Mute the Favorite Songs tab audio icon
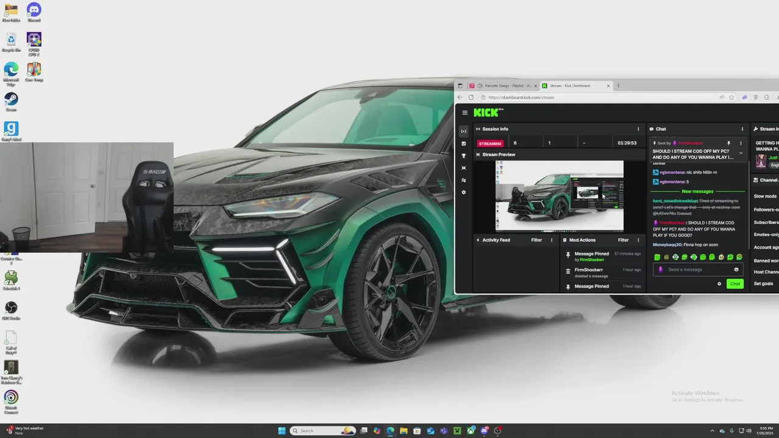The width and height of the screenshot is (779, 438). click(480, 86)
